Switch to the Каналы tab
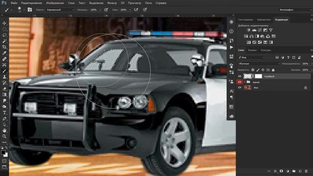 [x=252, y=50]
